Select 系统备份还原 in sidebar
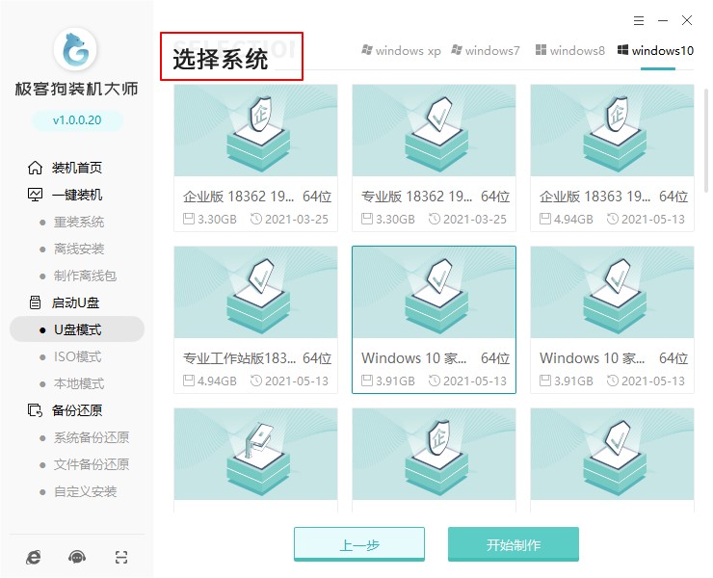Image resolution: width=713 pixels, height=578 pixels. (92, 437)
